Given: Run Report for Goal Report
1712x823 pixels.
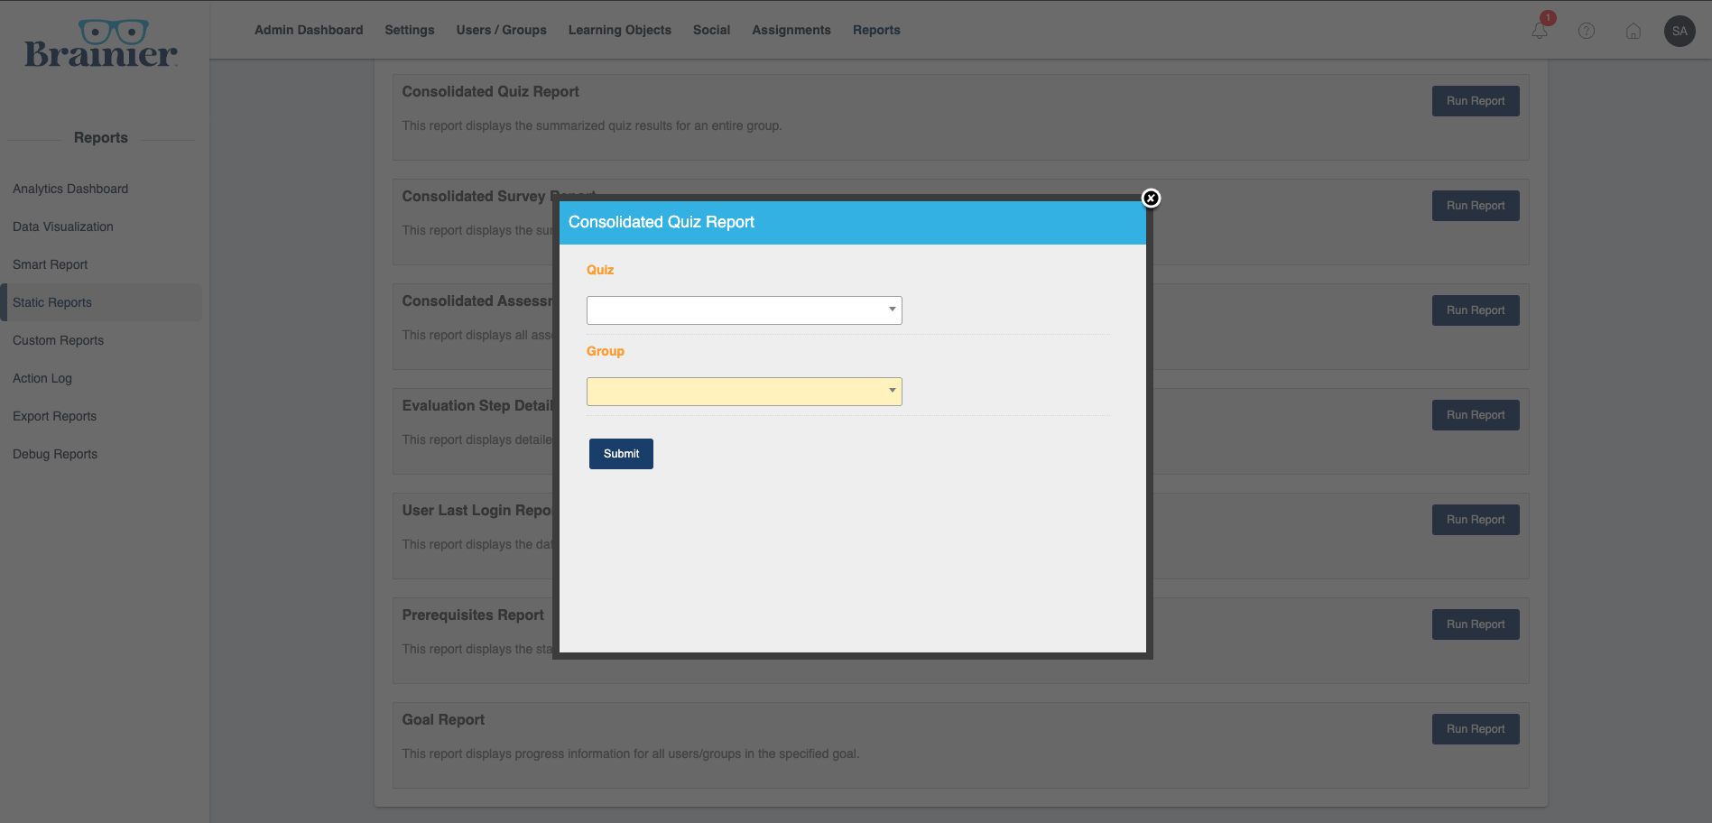Looking at the screenshot, I should pos(1476,729).
